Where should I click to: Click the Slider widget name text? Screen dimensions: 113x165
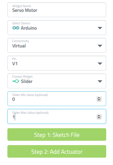27,81
